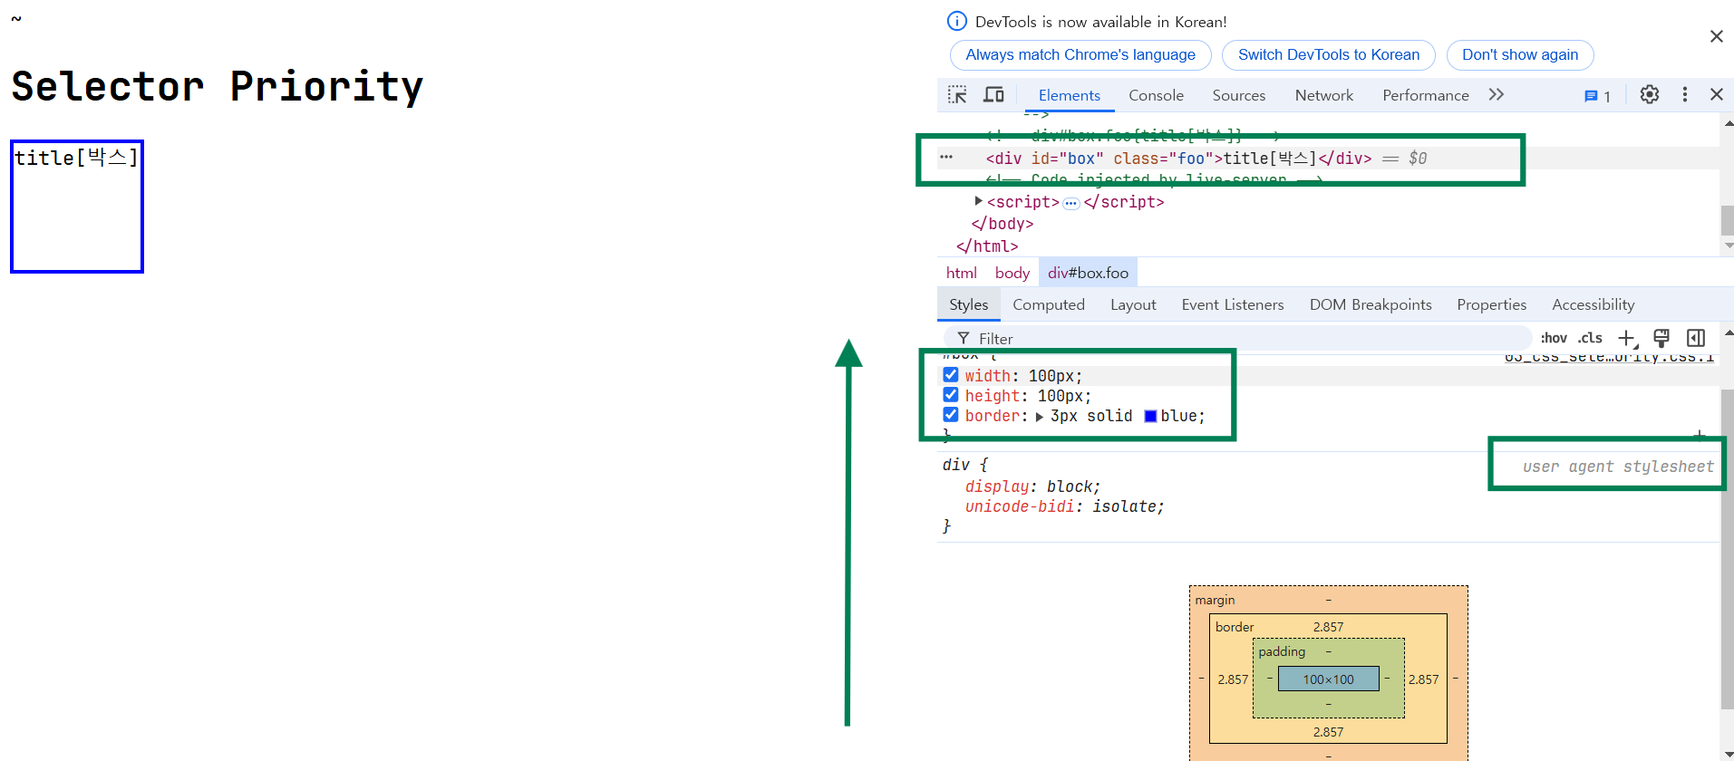
Task: Dismiss the DevTools Korean language infobar
Action: coord(1716,36)
